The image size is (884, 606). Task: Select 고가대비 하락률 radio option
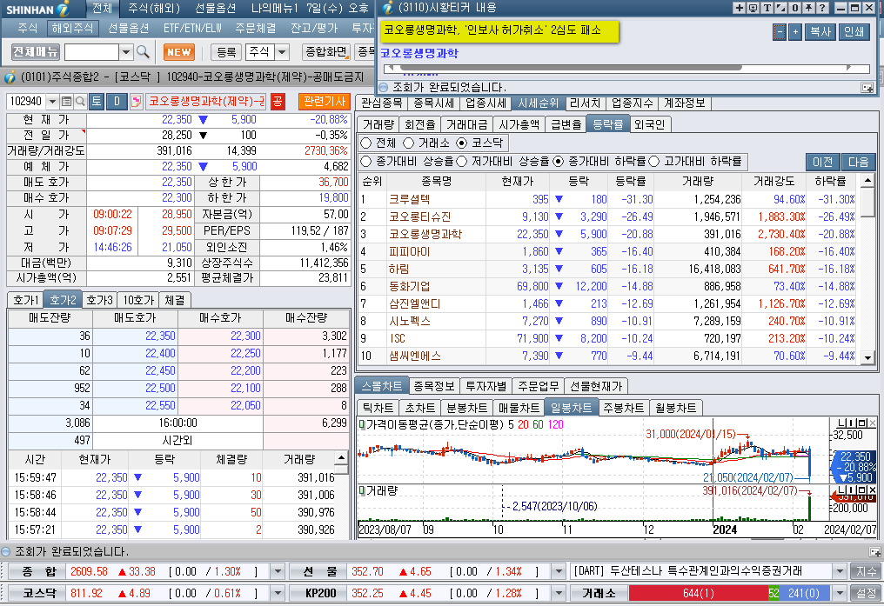point(654,162)
